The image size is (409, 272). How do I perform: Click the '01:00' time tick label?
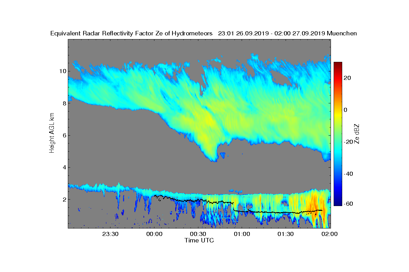[242, 234]
